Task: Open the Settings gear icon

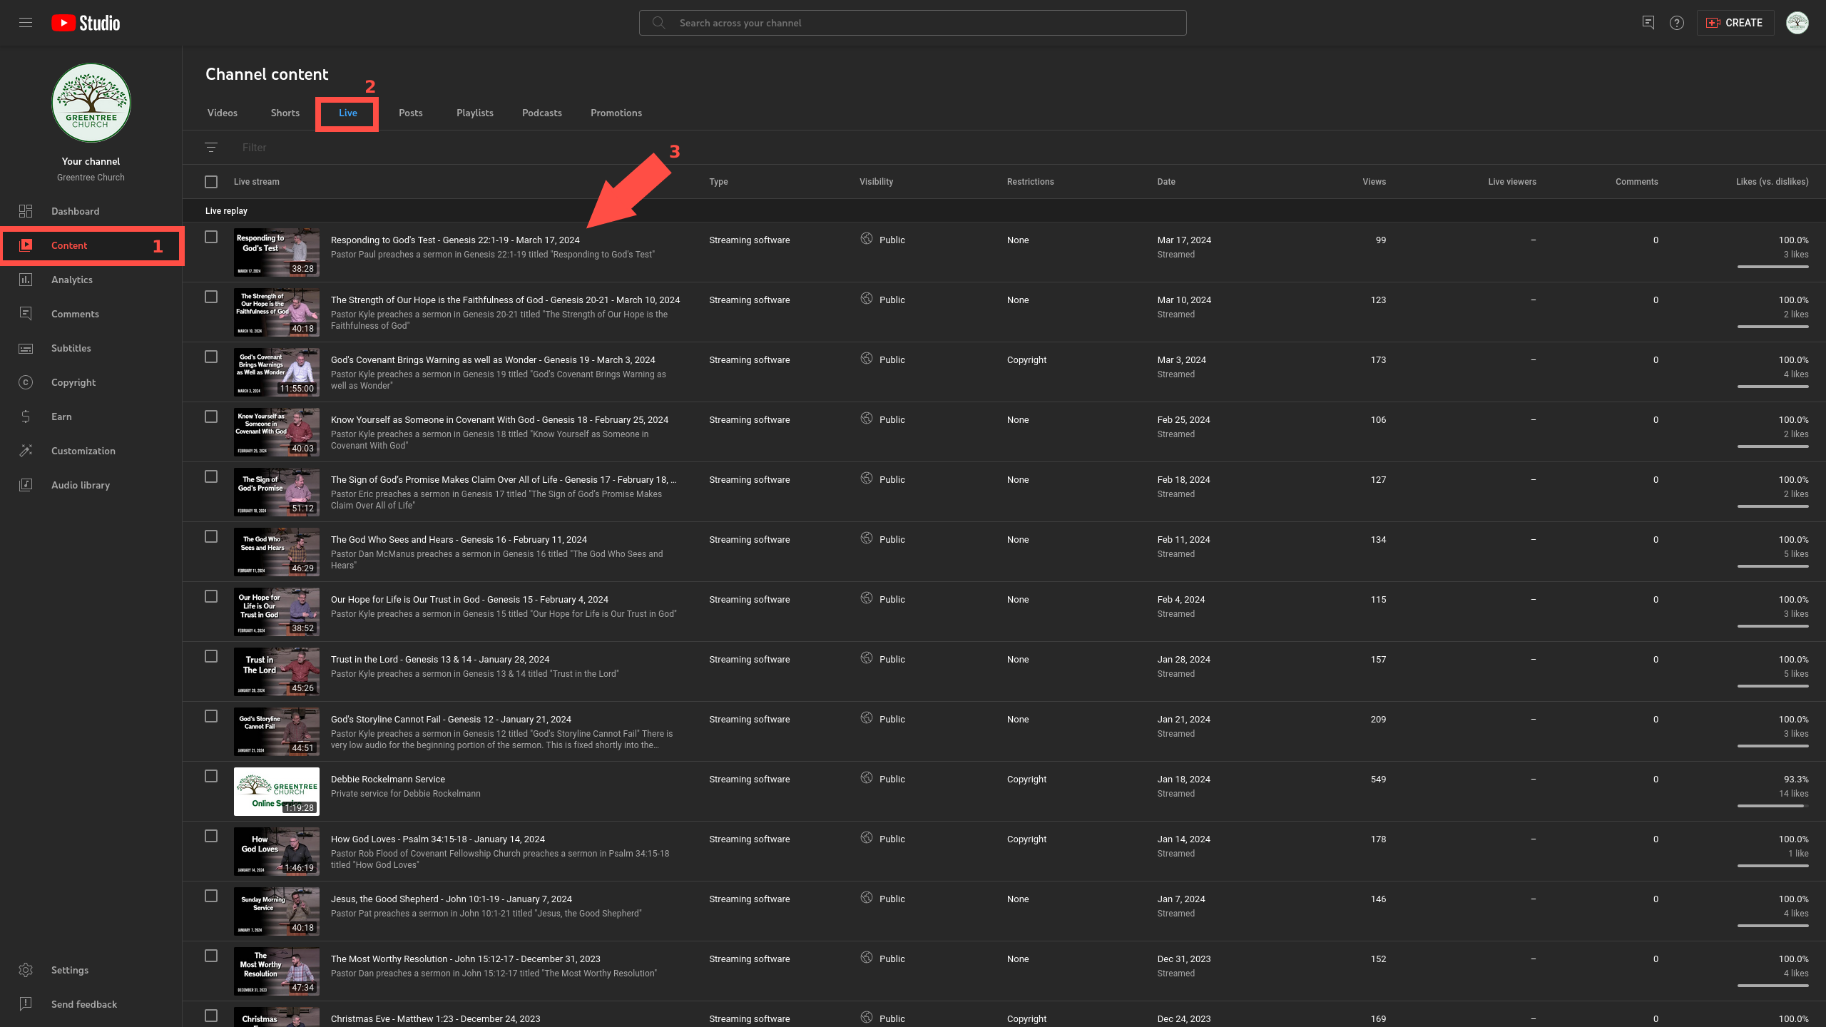Action: (x=26, y=970)
